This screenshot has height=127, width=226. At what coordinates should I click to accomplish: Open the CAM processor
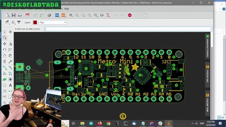(x=35, y=15)
